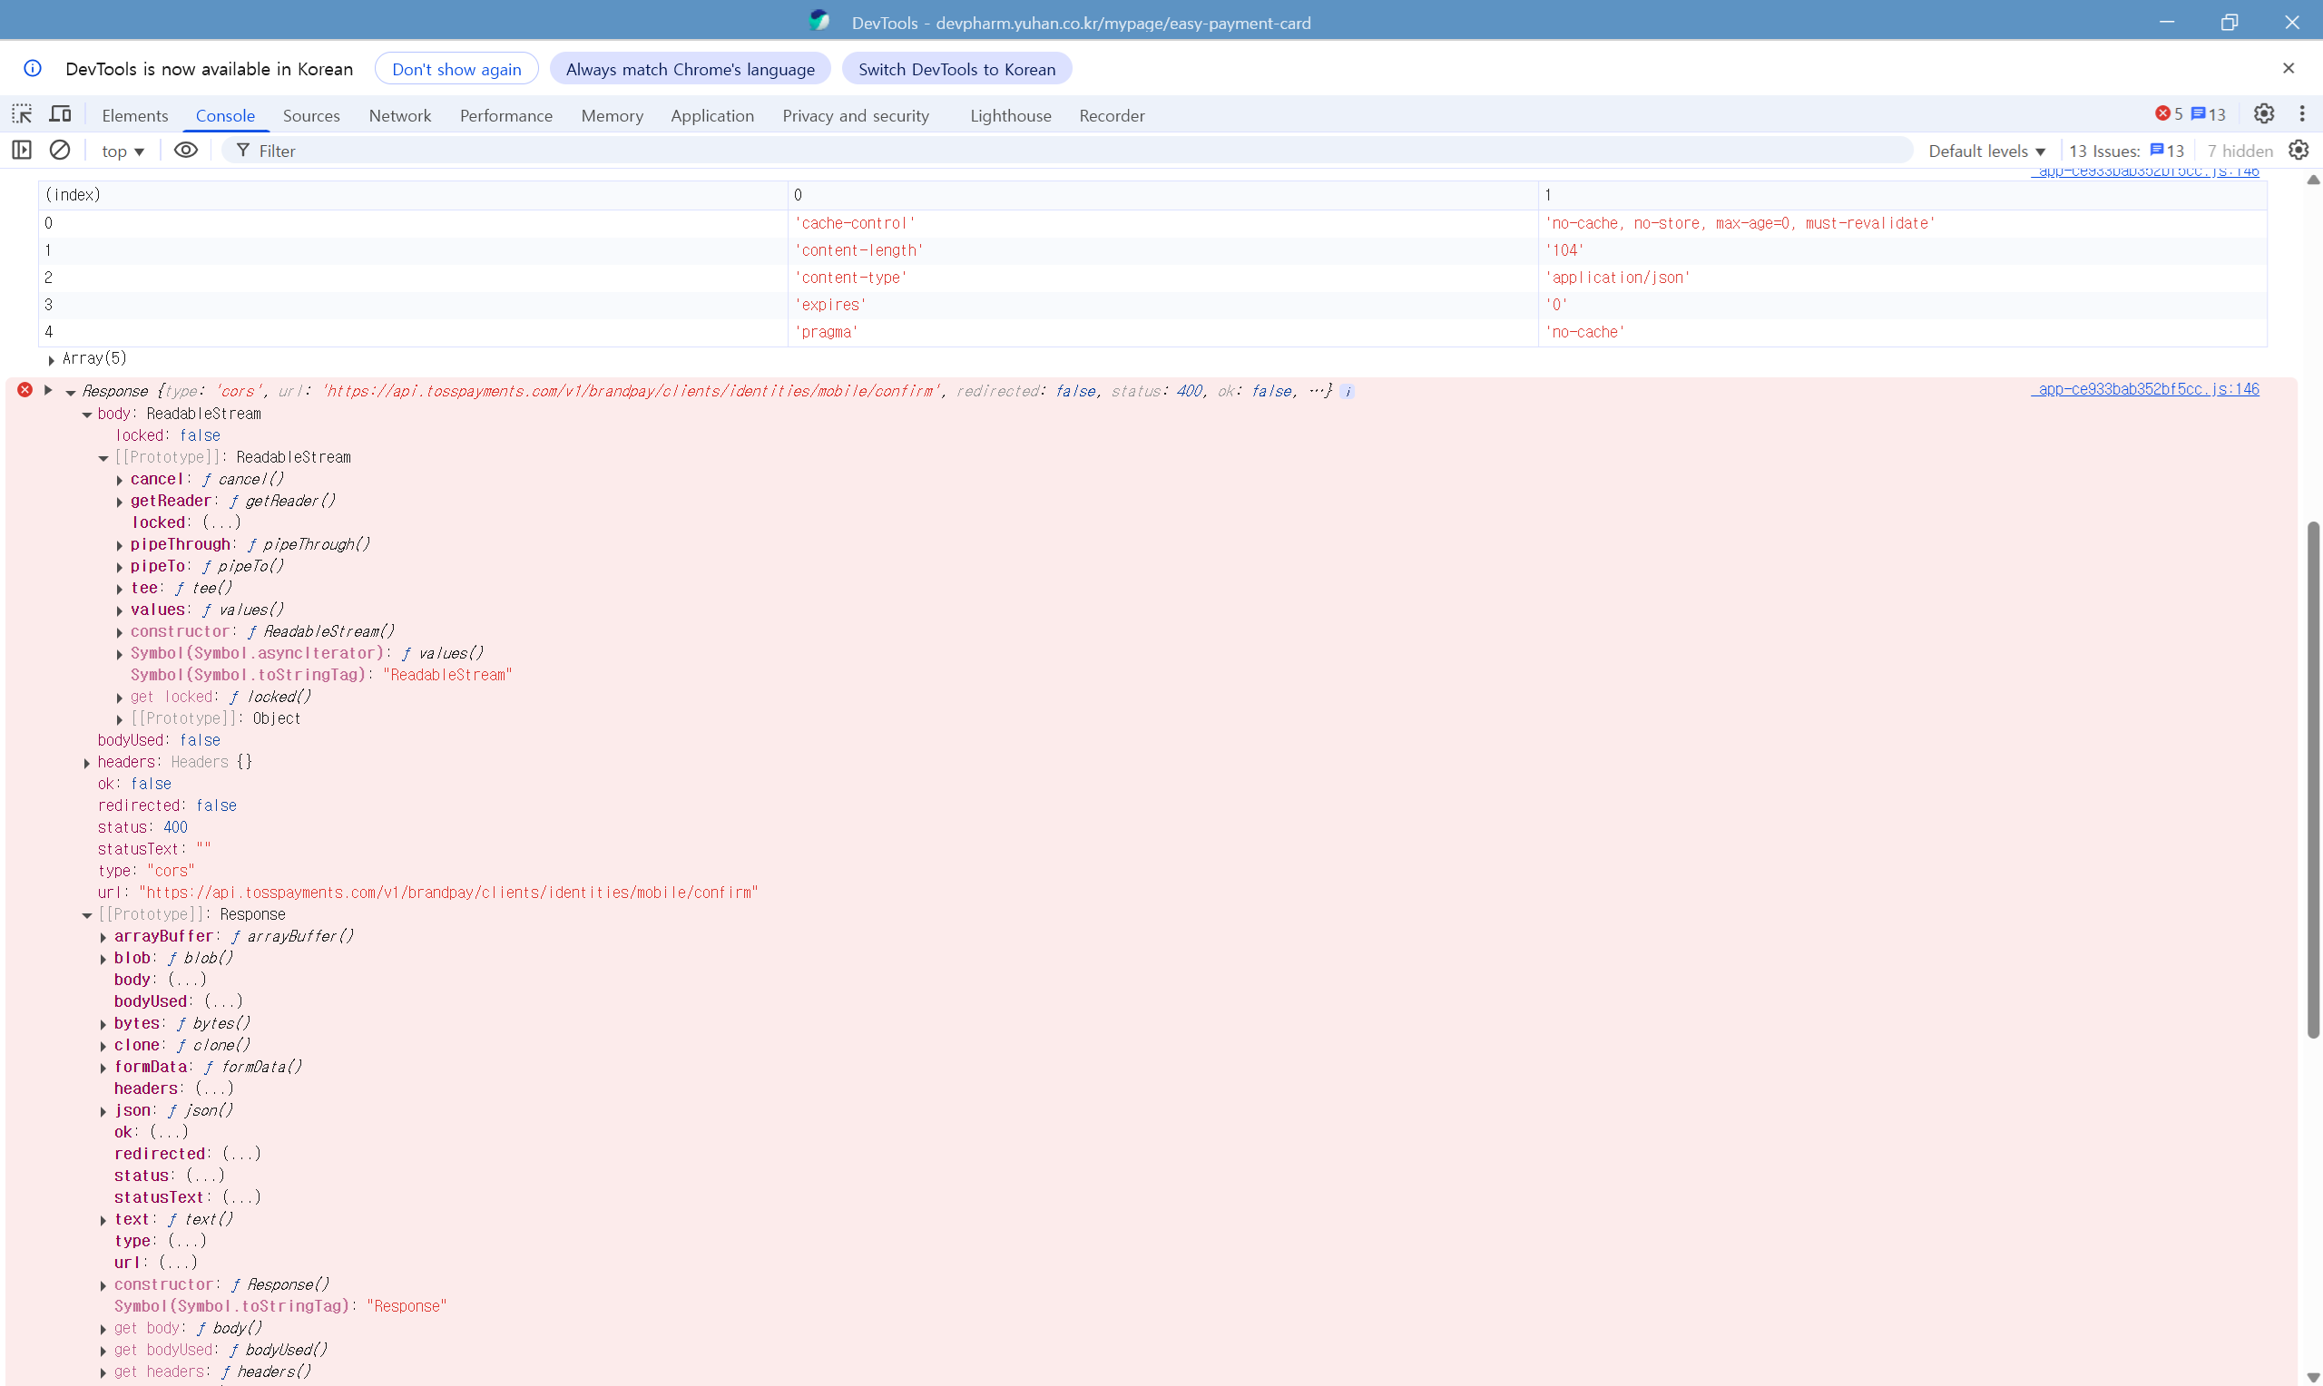Dismiss the language info bar
Screen dimensions: 2323x1386
pos(2288,68)
